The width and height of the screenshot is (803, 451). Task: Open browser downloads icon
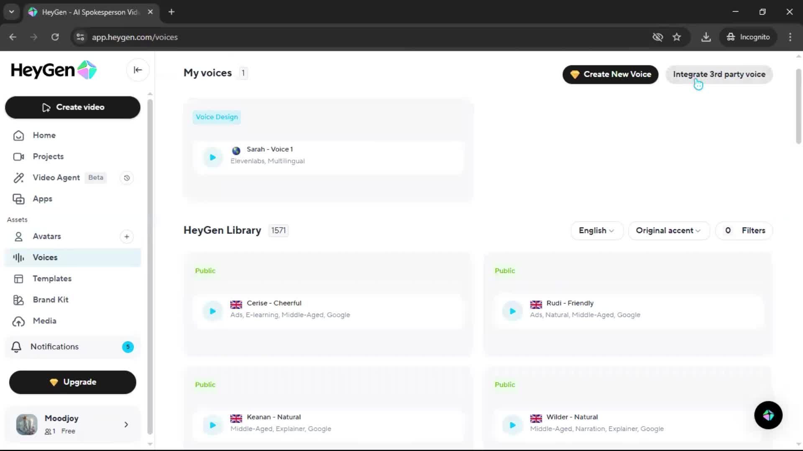pos(706,37)
